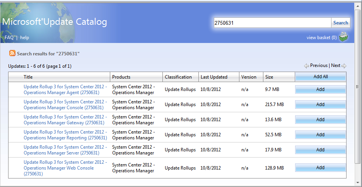Add Operations Manager Server update to basket

(320, 150)
